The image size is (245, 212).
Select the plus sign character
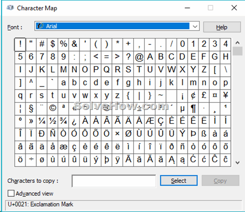[128, 44]
